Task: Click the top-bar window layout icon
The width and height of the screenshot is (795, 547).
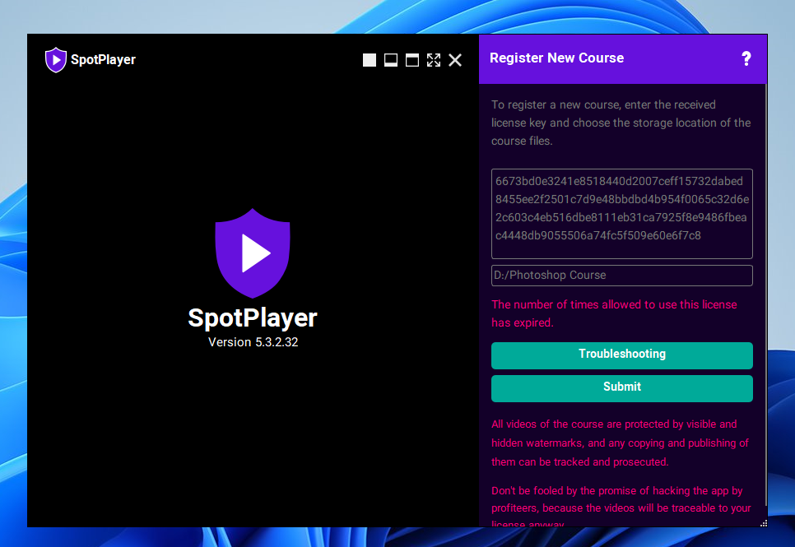Action: coord(412,60)
